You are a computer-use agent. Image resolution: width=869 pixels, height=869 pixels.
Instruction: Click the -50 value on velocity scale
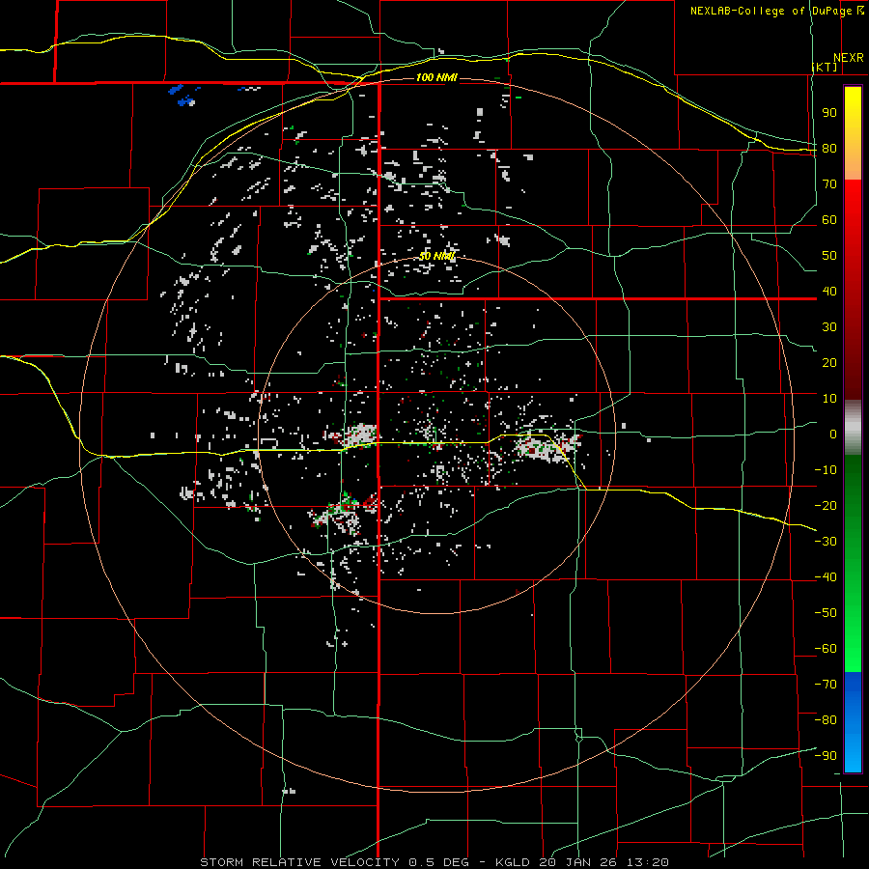pos(826,612)
